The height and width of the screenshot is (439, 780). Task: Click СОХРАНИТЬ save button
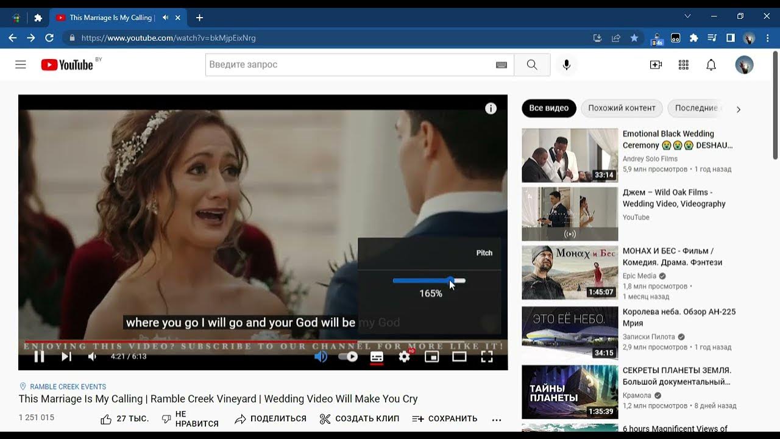[x=444, y=419]
